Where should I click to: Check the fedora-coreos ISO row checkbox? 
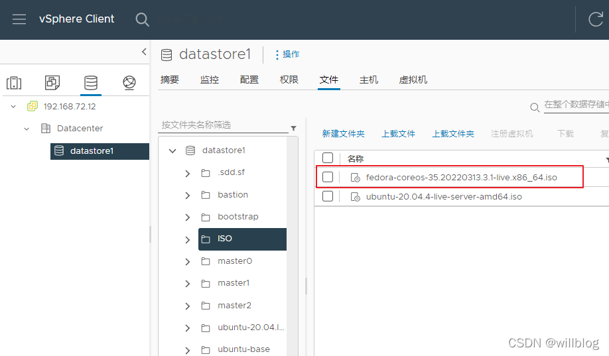pyautogui.click(x=328, y=177)
